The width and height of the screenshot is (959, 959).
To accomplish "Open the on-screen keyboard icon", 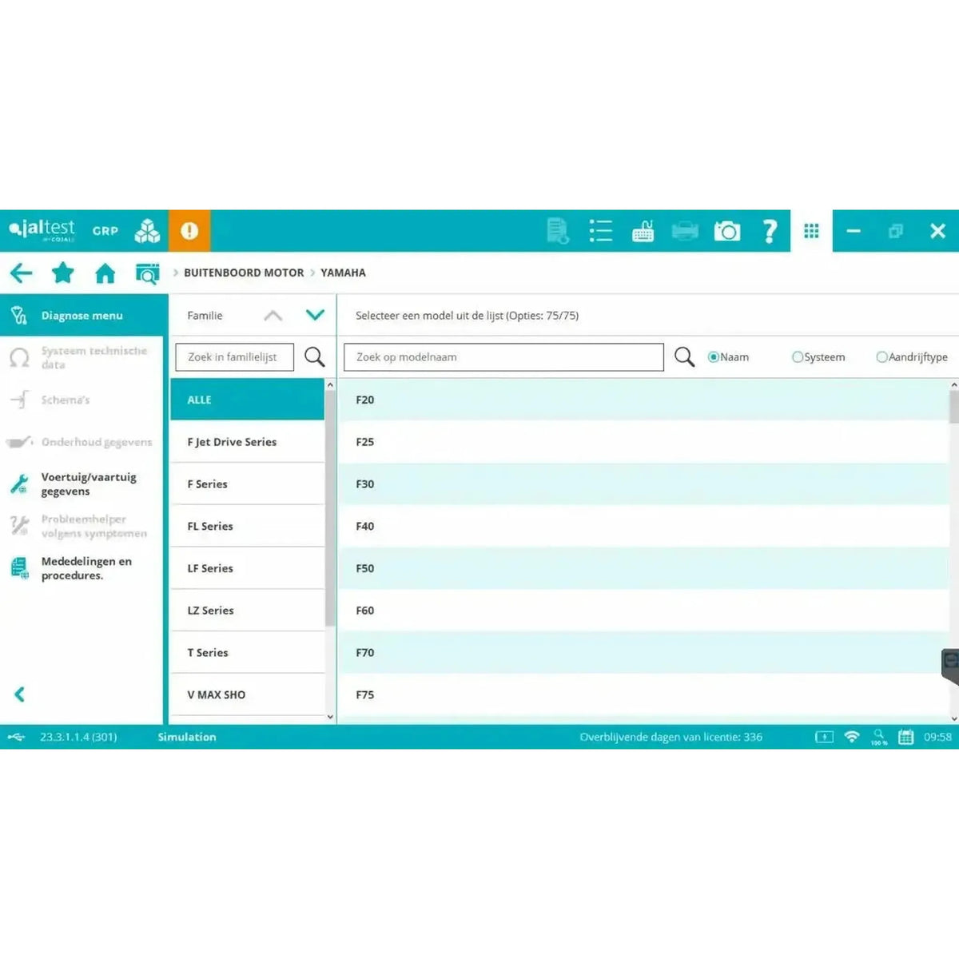I will (x=643, y=231).
